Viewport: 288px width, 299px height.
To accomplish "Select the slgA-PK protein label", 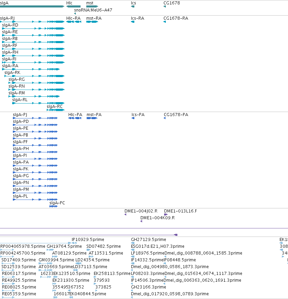I will [x=21, y=169].
